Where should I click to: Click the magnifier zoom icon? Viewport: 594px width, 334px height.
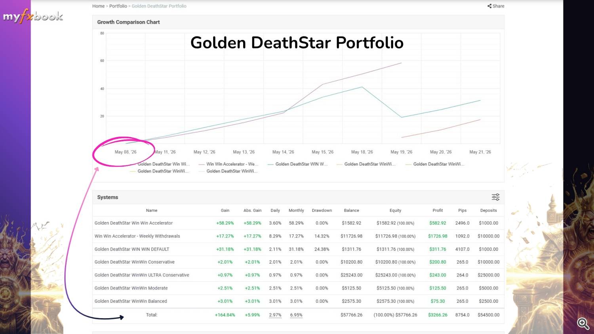click(x=583, y=323)
